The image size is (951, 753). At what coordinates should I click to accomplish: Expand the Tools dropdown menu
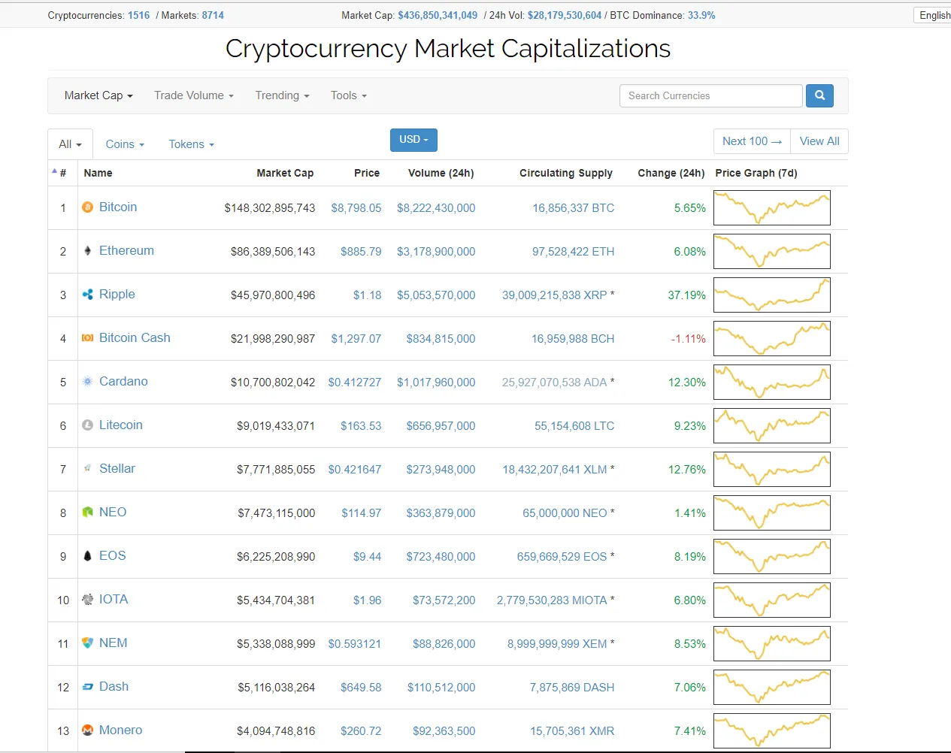(x=349, y=95)
